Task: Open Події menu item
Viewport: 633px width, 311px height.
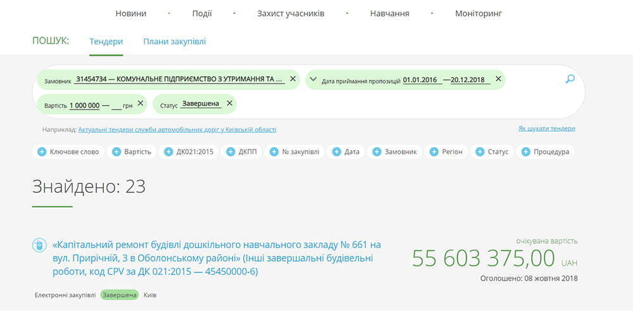Action: [x=202, y=13]
